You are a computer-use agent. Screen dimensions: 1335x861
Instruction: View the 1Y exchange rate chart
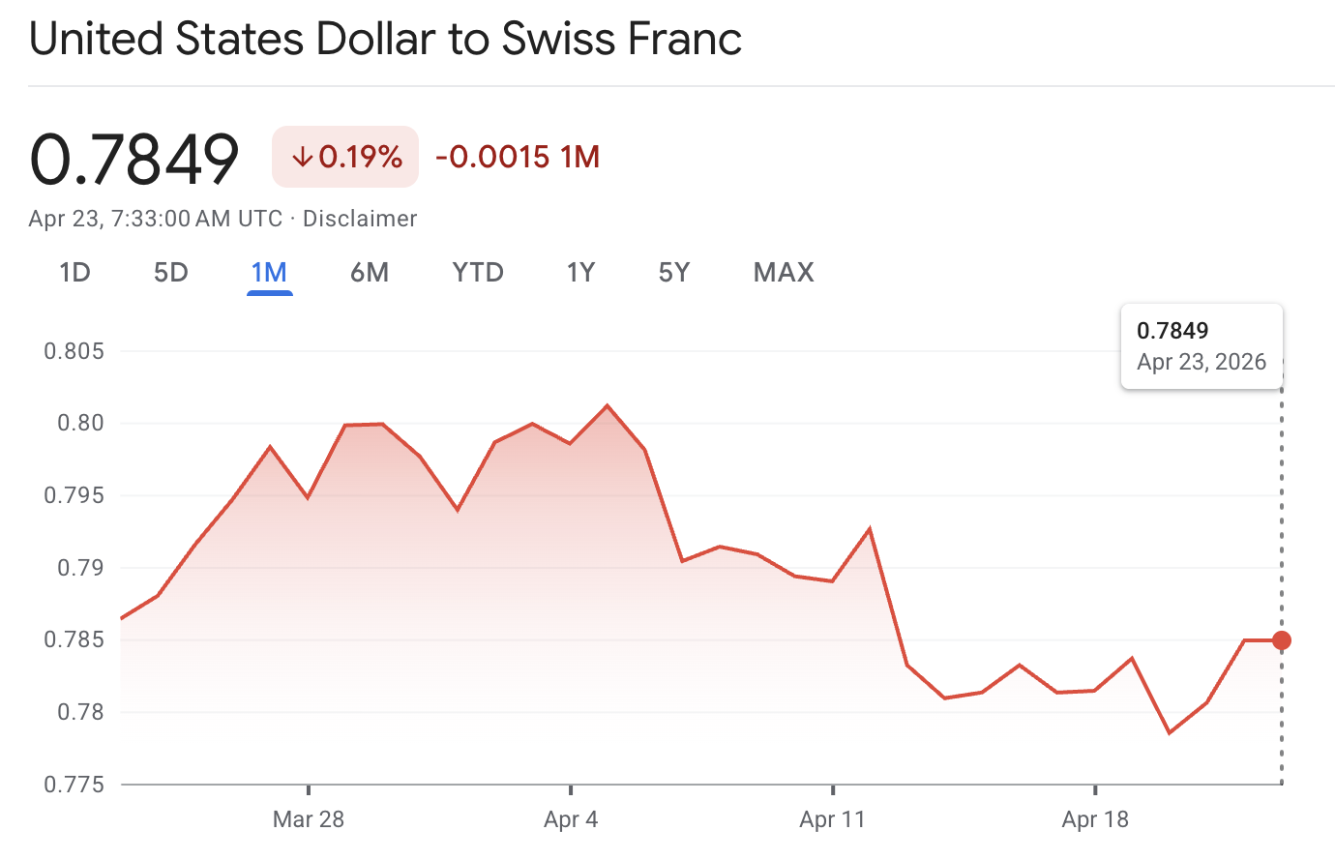(580, 272)
